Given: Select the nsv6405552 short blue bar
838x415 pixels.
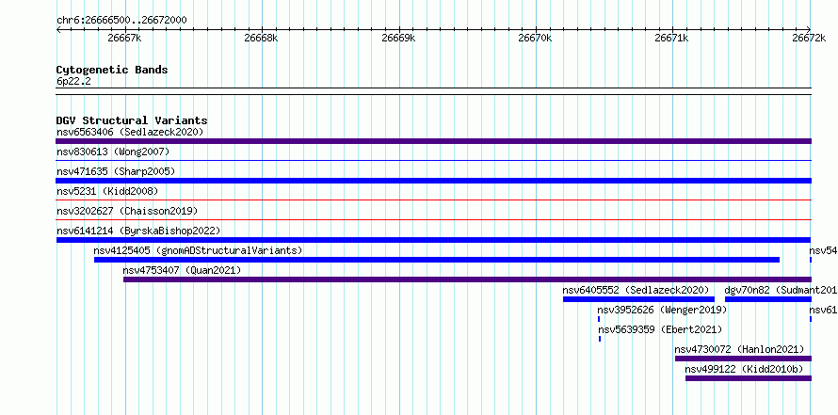Looking at the screenshot, I should (638, 299).
